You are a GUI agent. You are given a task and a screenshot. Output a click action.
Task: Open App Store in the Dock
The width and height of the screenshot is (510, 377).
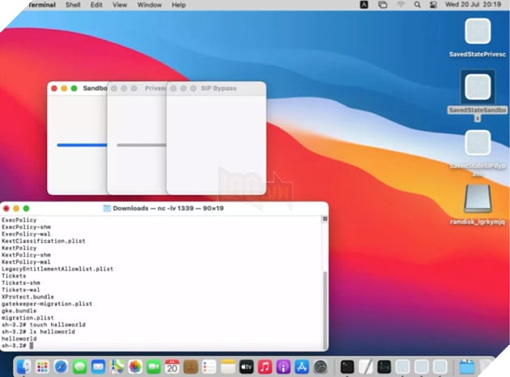pos(302,367)
